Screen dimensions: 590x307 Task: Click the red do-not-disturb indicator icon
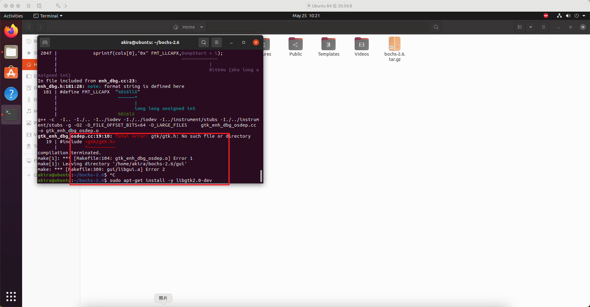tap(546, 16)
